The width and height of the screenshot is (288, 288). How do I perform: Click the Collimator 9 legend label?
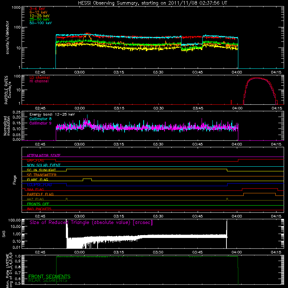tap(40, 123)
